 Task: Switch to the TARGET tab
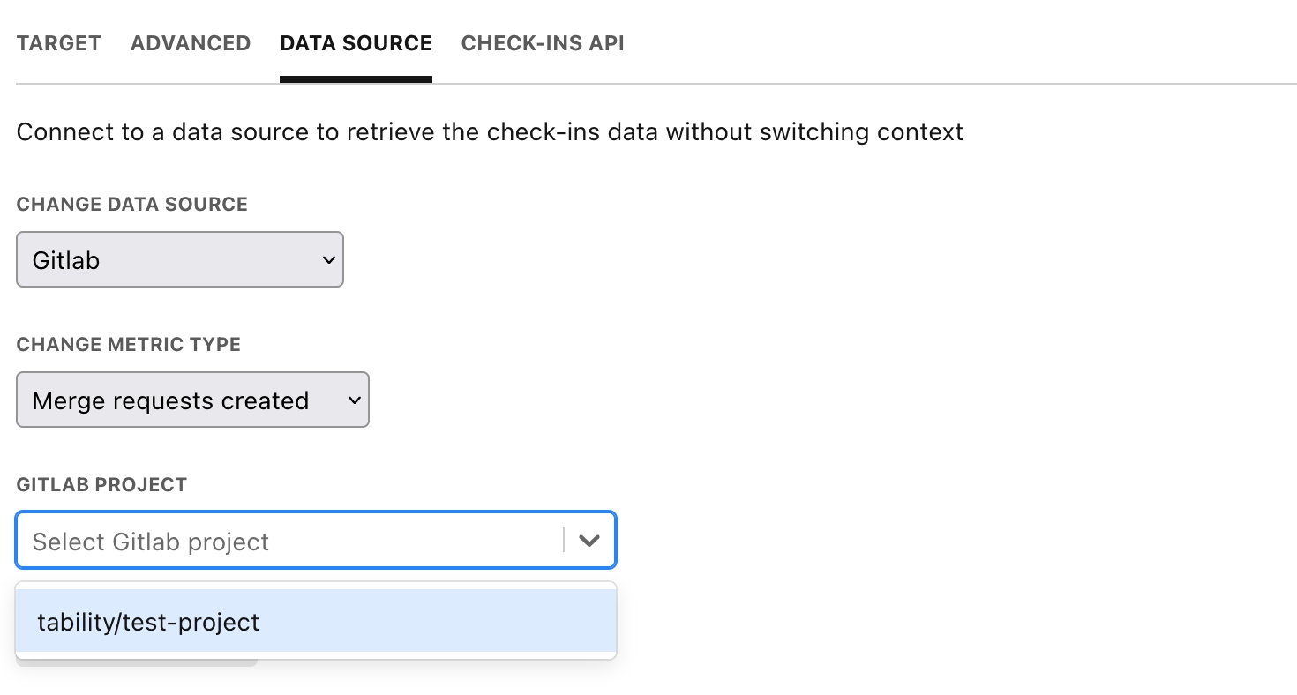point(58,43)
